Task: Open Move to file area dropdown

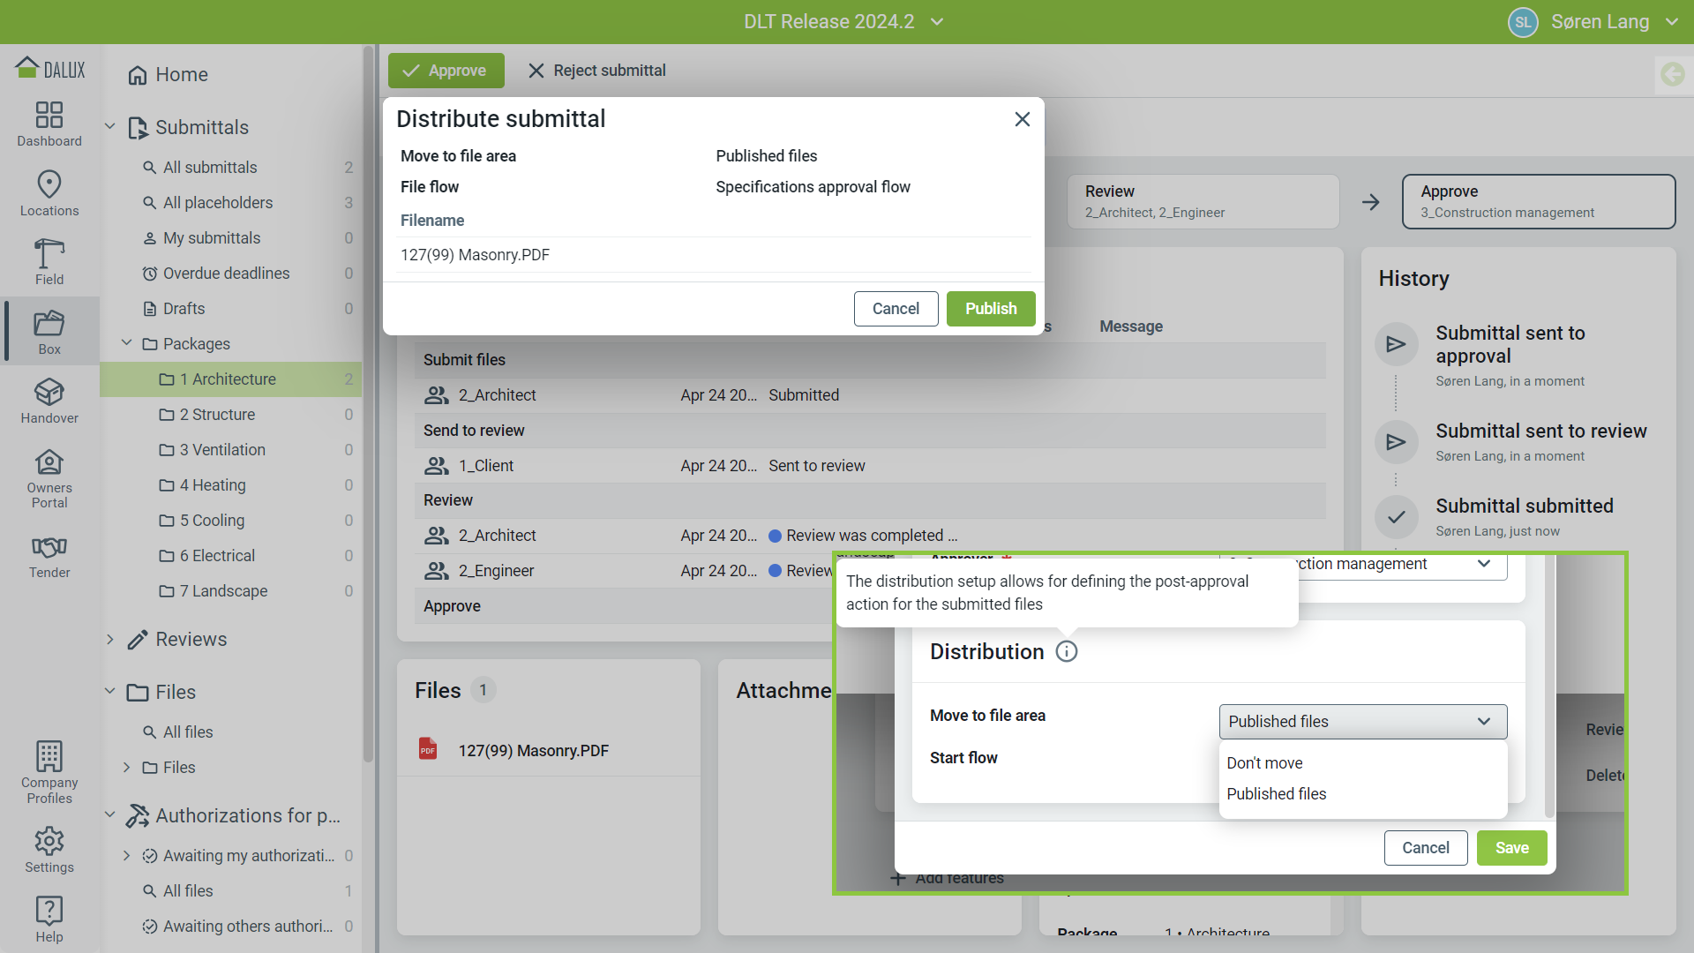Action: pyautogui.click(x=1362, y=722)
